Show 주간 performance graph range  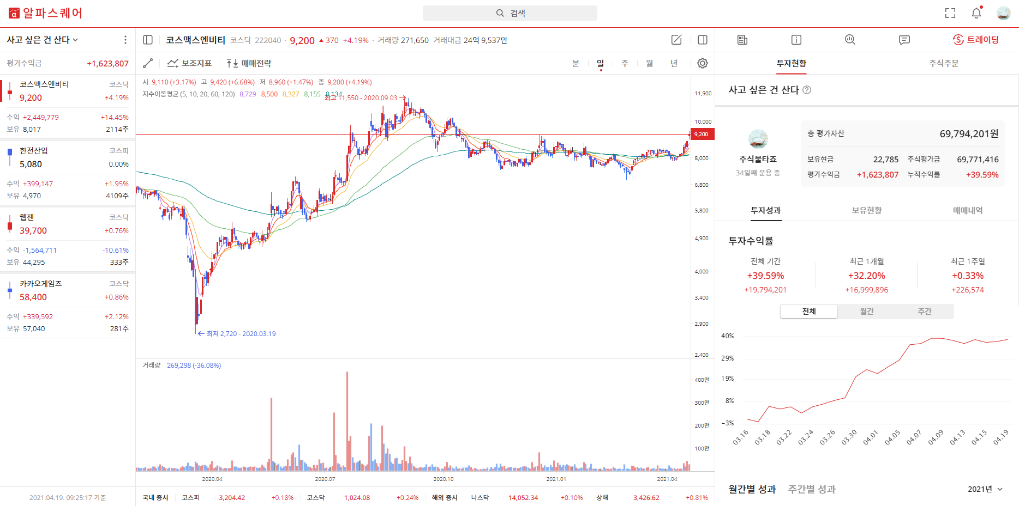925,312
